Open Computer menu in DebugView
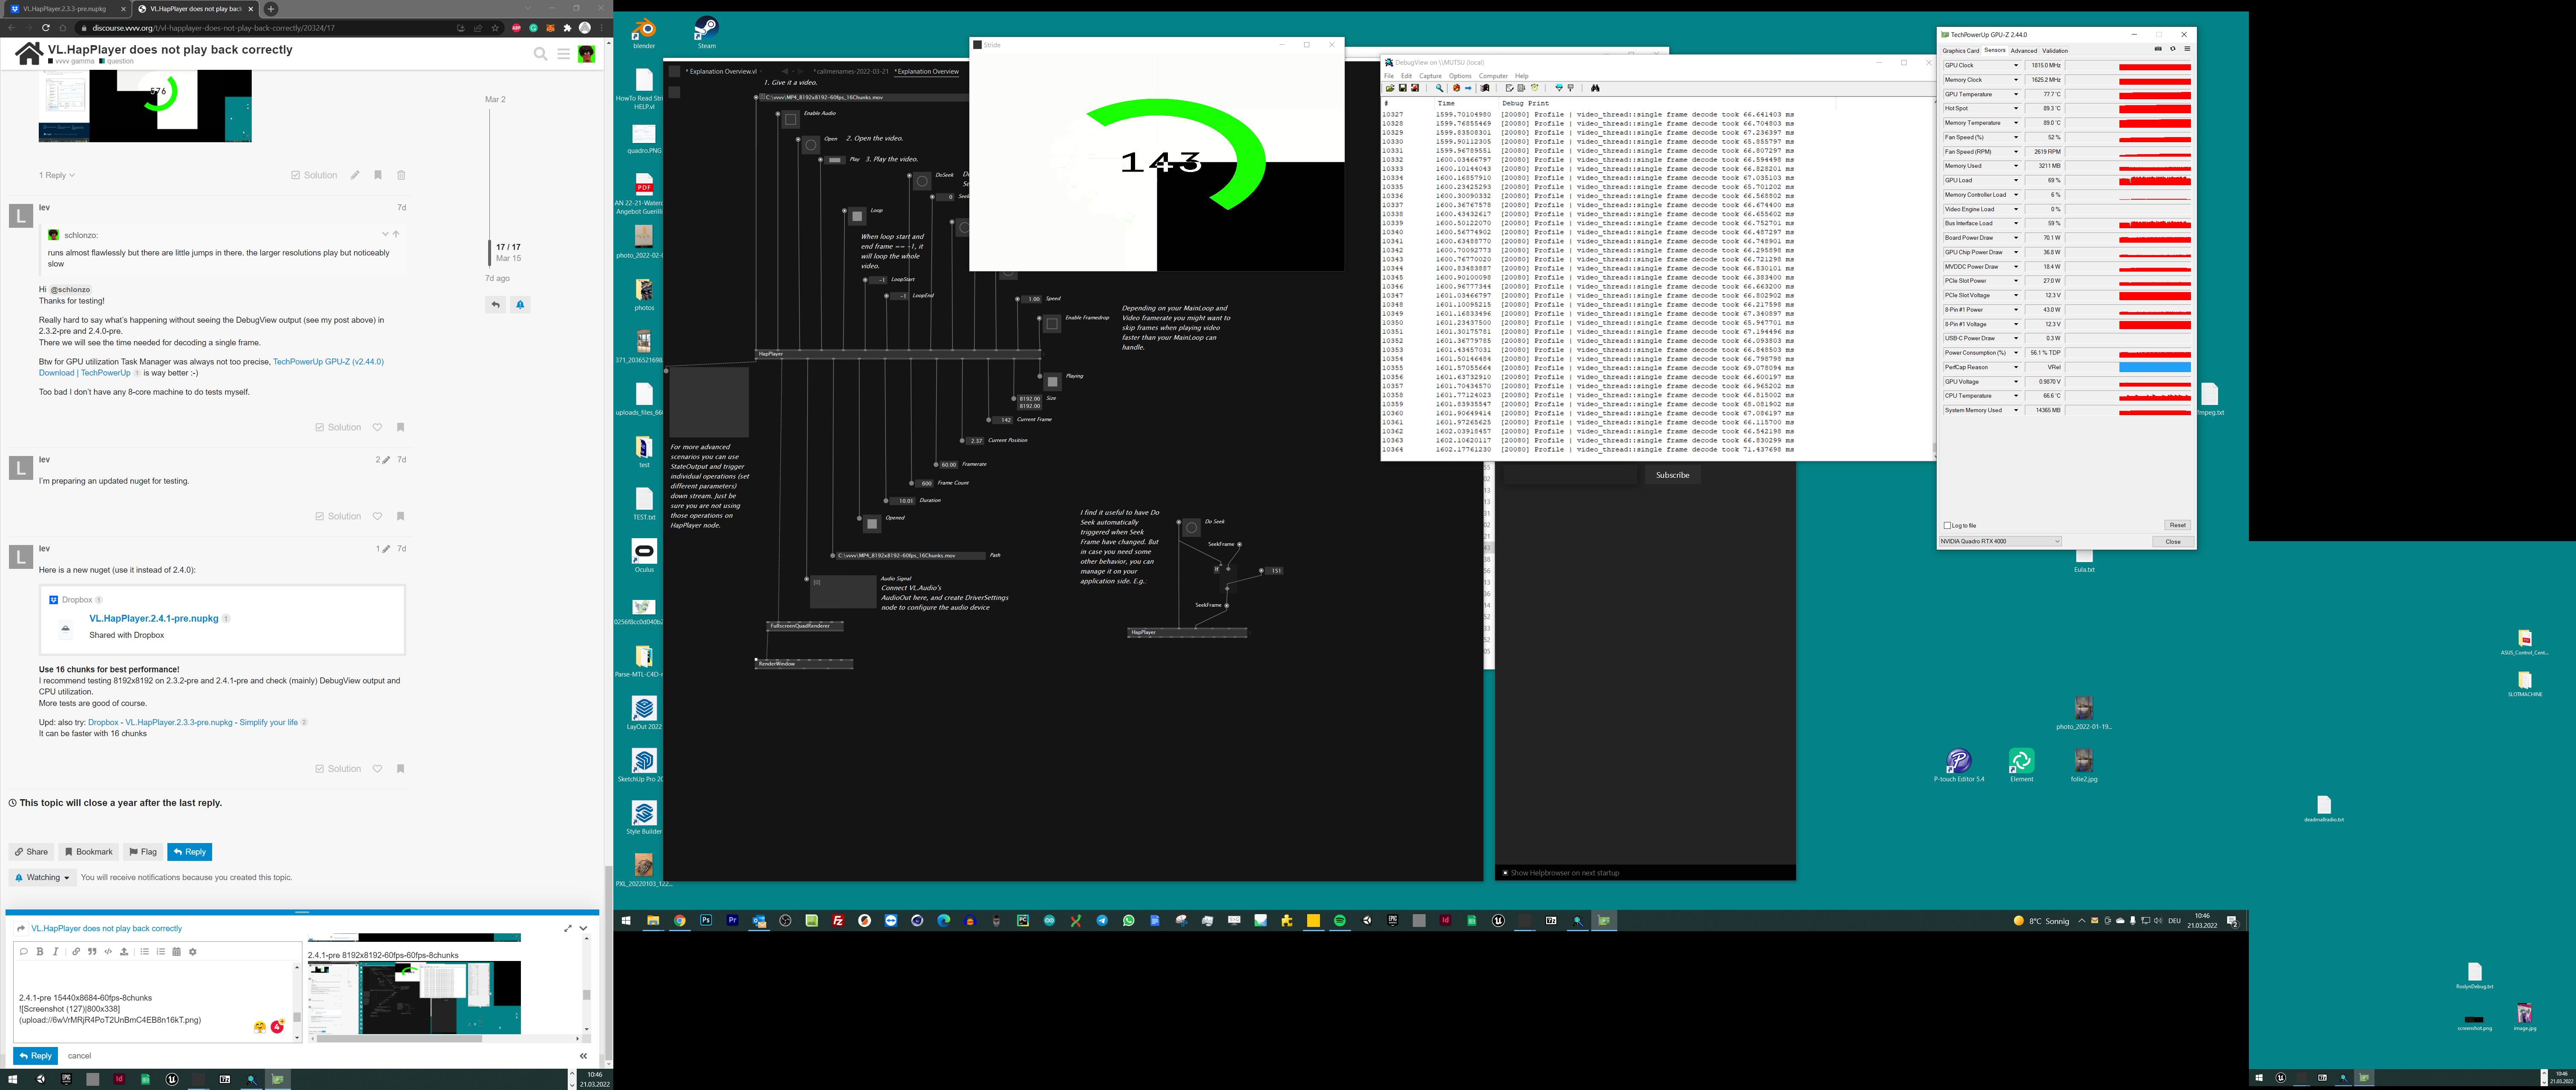2576x1090 pixels. point(1493,76)
